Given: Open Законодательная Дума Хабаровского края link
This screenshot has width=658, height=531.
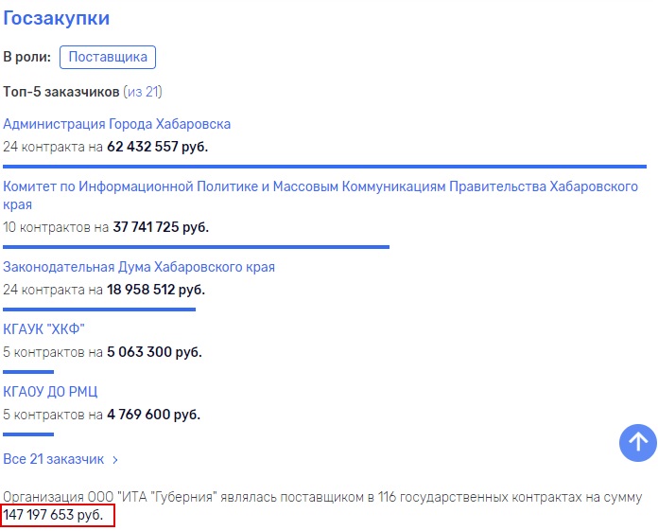Looking at the screenshot, I should pos(139,267).
